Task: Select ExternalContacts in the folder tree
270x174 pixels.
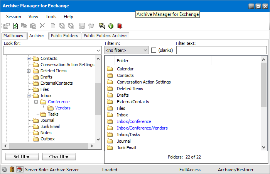Action: tap(57, 83)
